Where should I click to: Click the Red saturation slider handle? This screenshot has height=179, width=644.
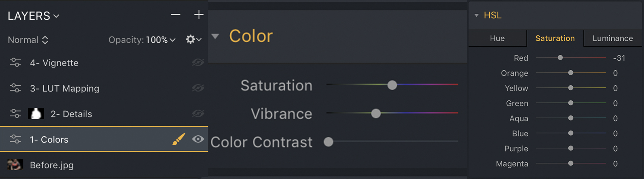coord(560,58)
